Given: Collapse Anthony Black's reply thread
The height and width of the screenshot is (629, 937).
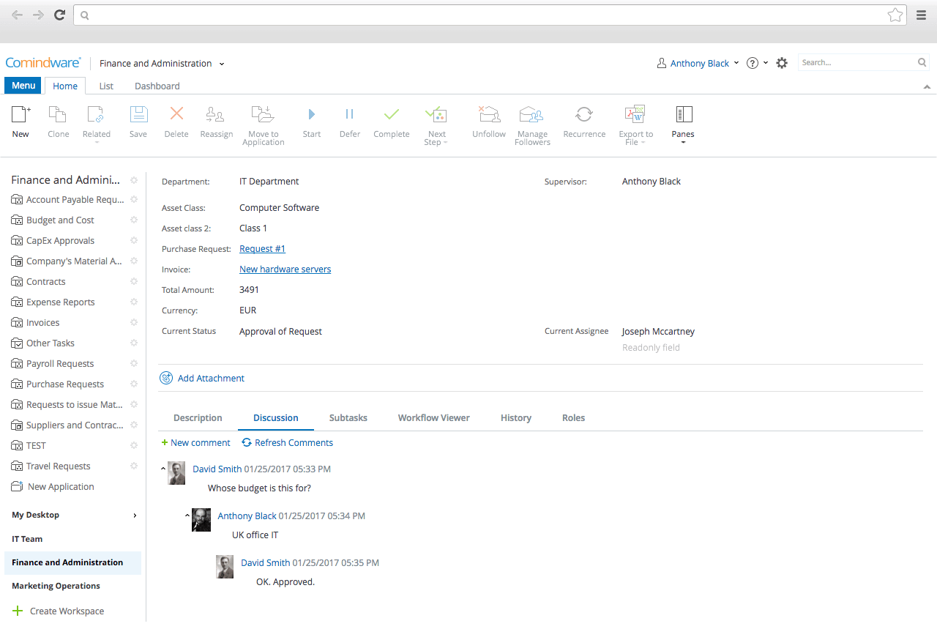Looking at the screenshot, I should click(187, 515).
